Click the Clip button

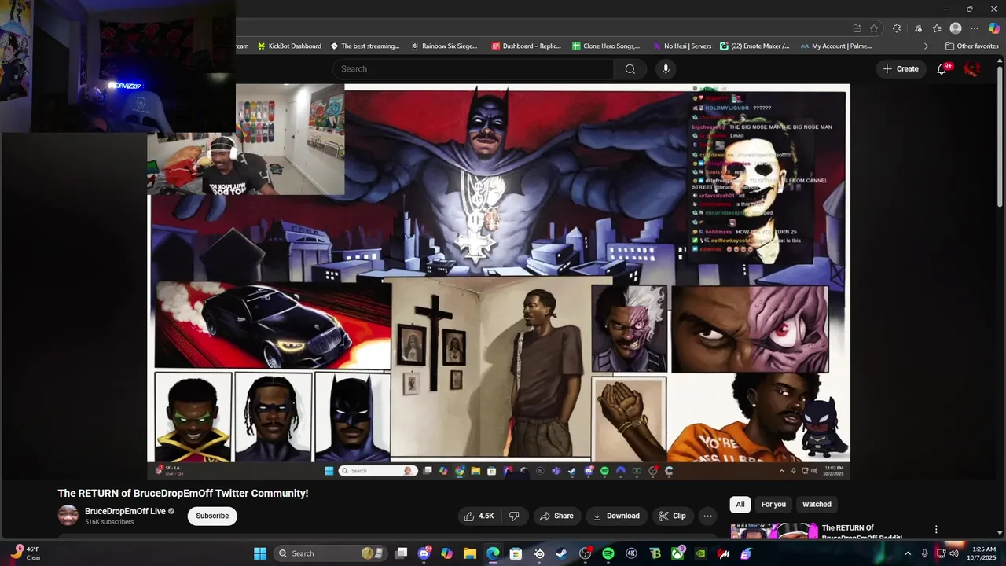pyautogui.click(x=673, y=516)
